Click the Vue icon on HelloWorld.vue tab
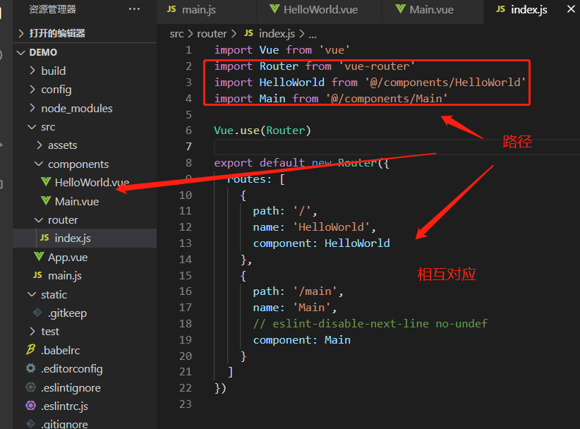Image resolution: width=580 pixels, height=429 pixels. coord(274,8)
